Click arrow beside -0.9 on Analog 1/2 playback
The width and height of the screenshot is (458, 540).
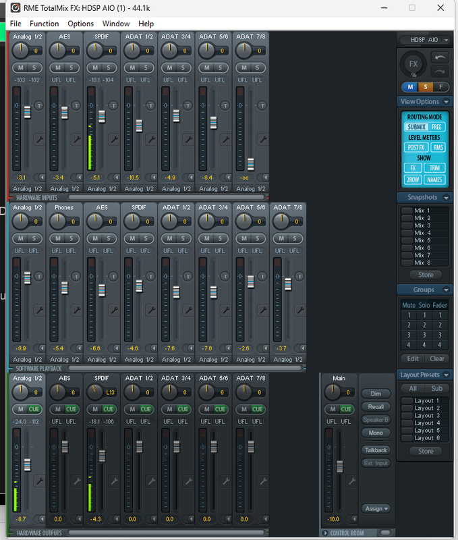pyautogui.click(x=42, y=348)
